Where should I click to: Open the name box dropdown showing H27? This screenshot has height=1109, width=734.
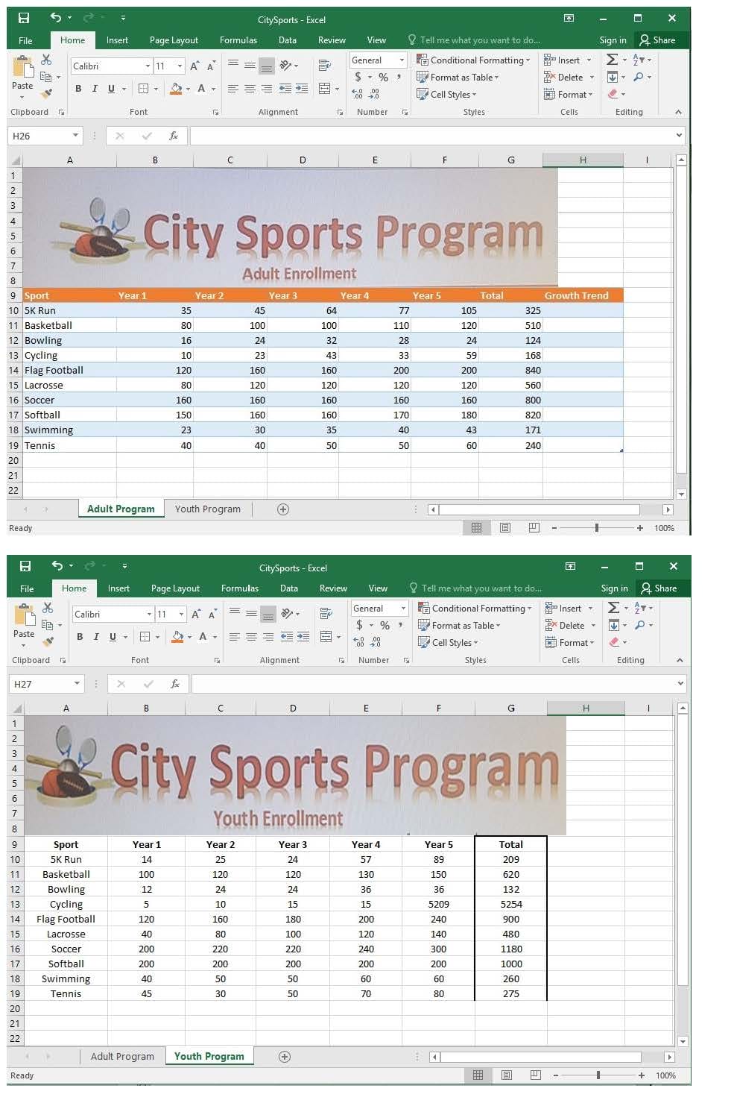(x=77, y=684)
